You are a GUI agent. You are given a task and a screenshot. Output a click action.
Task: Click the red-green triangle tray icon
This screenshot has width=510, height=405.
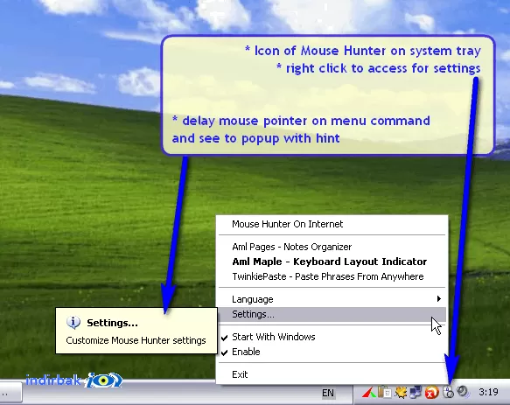pos(369,393)
